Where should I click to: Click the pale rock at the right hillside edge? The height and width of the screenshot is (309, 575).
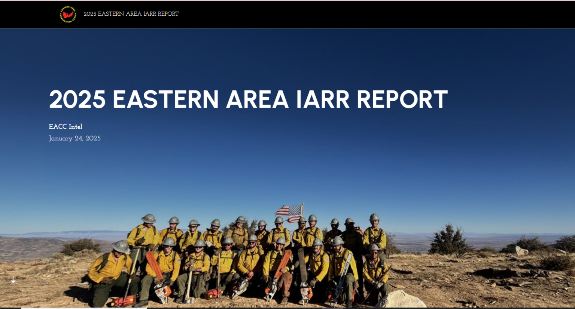(520, 251)
